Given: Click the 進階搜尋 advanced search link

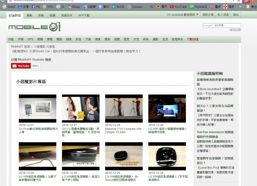Looking at the screenshot, I should click(235, 30).
